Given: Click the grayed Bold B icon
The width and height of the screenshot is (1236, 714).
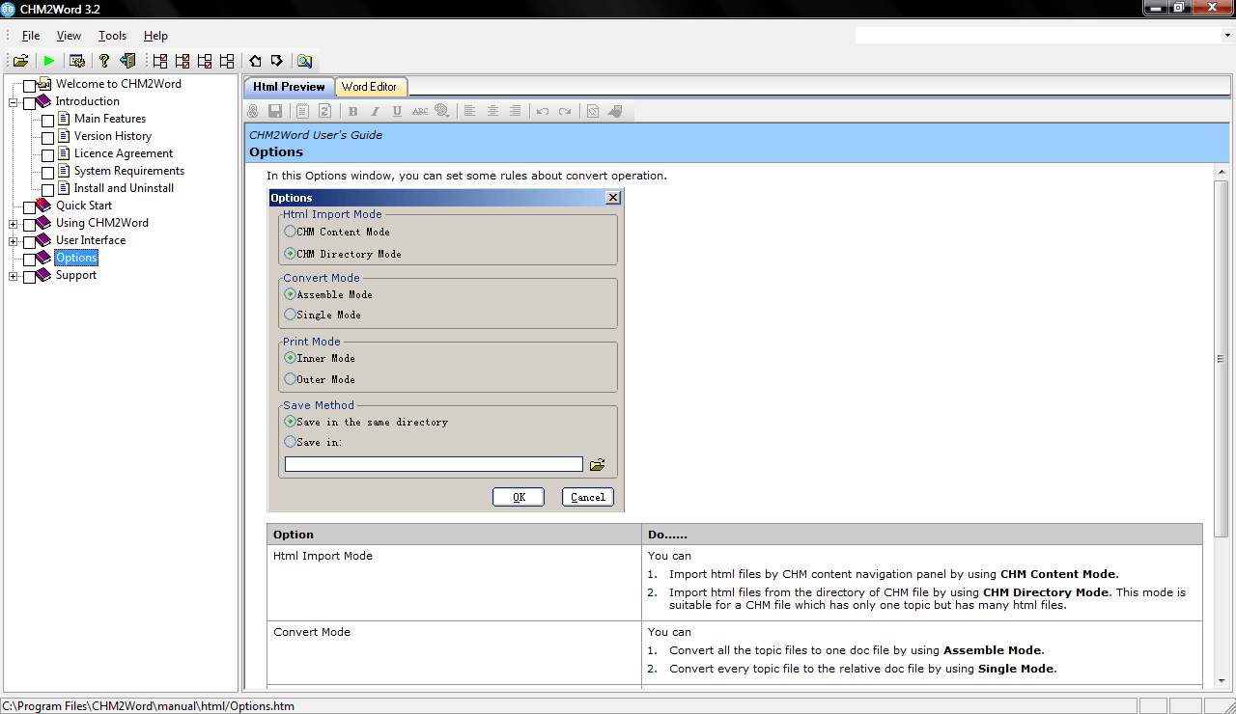Looking at the screenshot, I should click(352, 111).
